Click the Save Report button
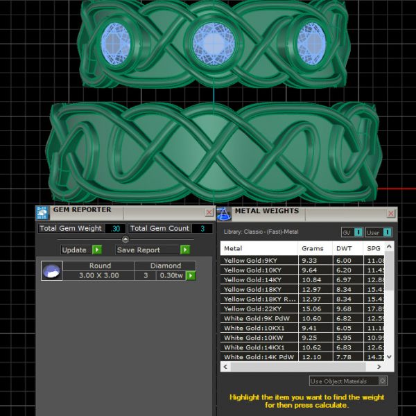The image size is (416, 416). (153, 250)
